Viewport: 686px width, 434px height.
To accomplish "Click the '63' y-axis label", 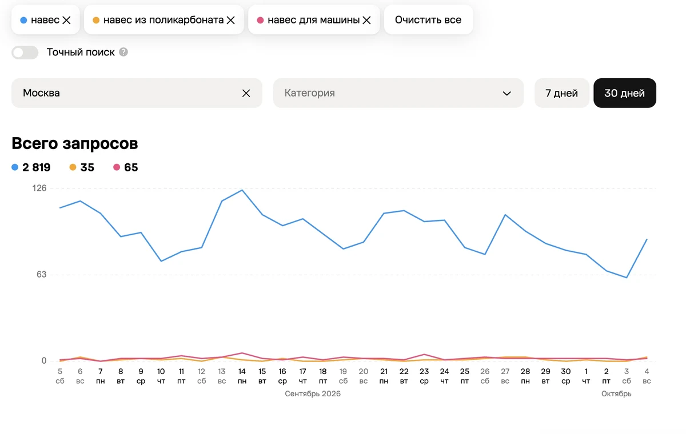I will pos(41,274).
